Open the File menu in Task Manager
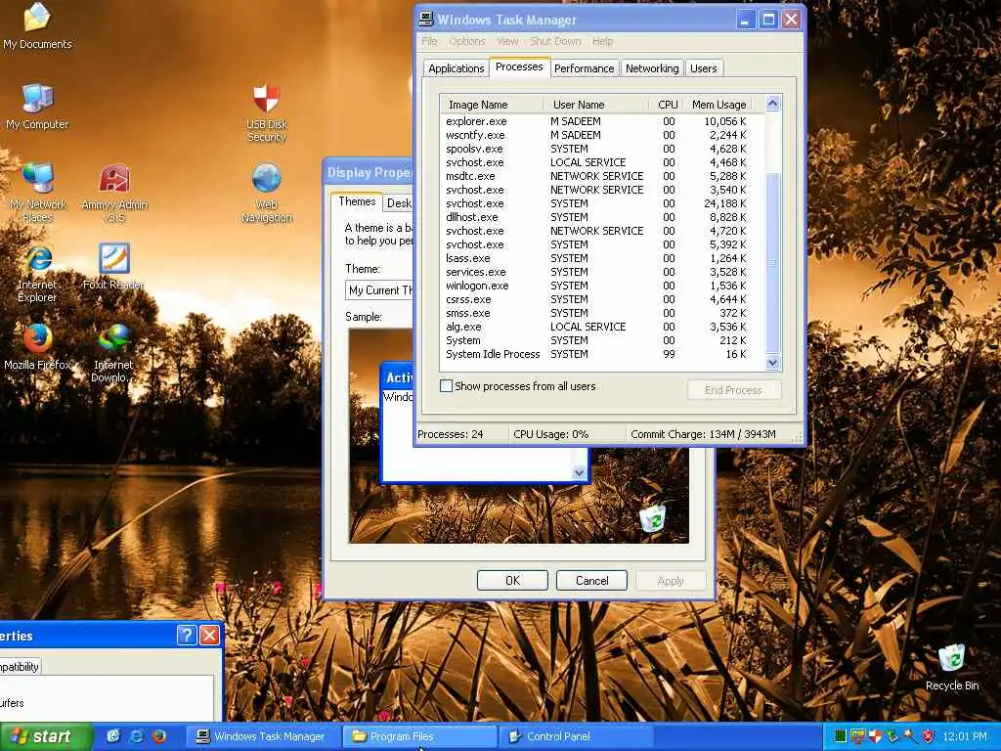 click(x=429, y=41)
